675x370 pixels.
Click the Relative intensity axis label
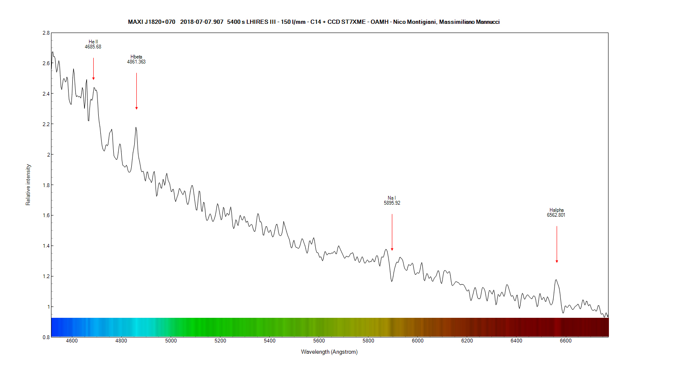28,185
